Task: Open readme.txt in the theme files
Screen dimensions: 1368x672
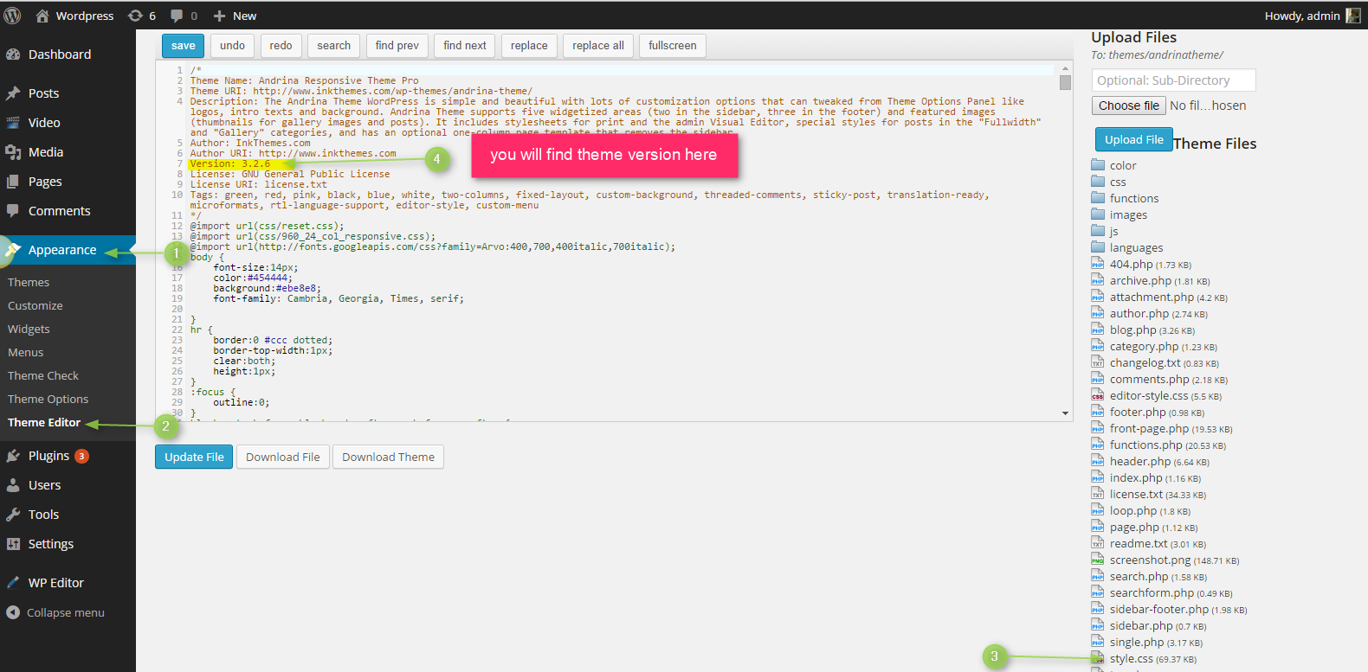Action: [1139, 543]
